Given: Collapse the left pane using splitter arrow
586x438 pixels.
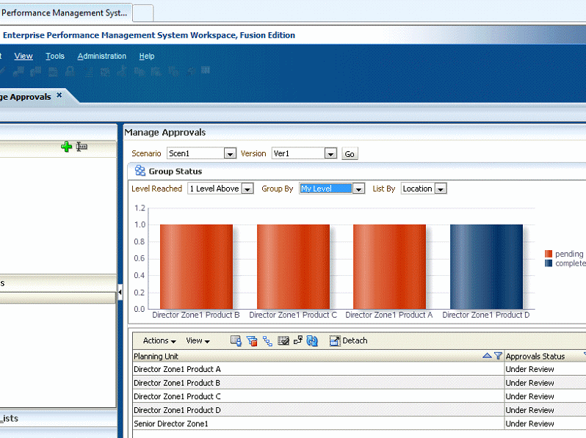Looking at the screenshot, I should click(120, 293).
